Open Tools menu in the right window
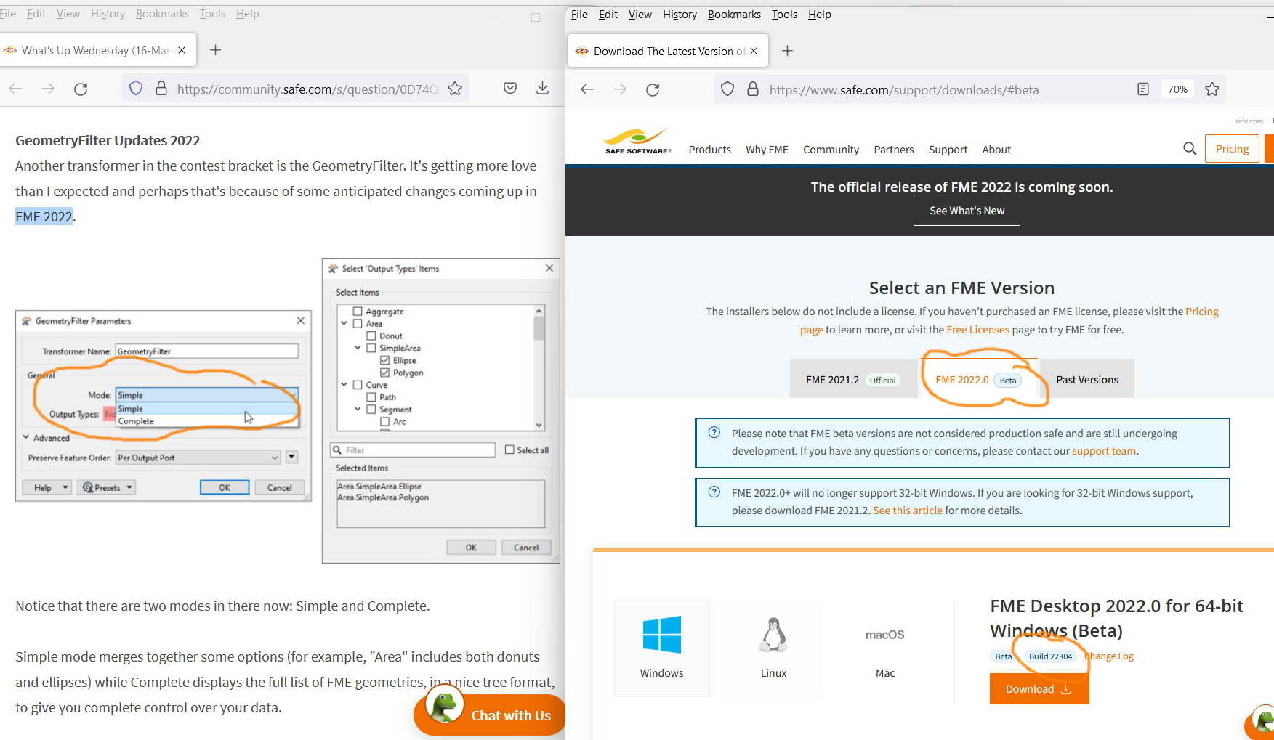Screen dimensions: 1274x740 click(x=784, y=14)
